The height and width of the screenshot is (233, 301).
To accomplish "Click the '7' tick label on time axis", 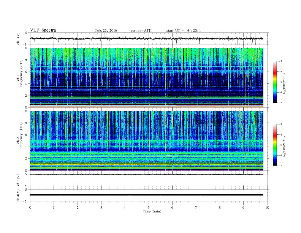I will coord(196,207).
